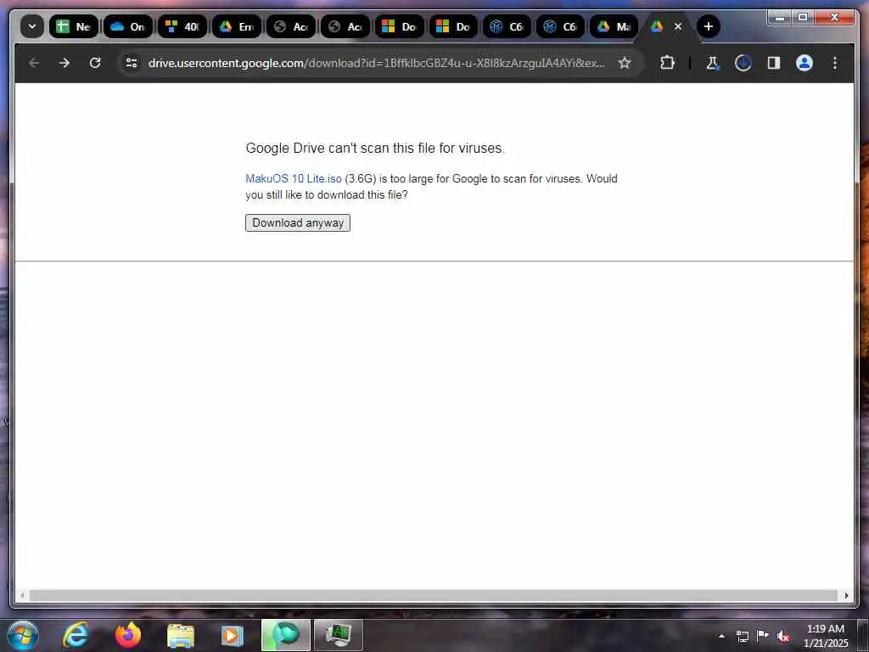Open the clock showing 1:19 AM
869x652 pixels.
click(x=826, y=636)
